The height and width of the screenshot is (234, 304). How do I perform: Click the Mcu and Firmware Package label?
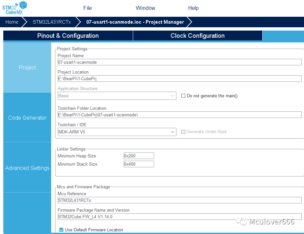(x=84, y=187)
